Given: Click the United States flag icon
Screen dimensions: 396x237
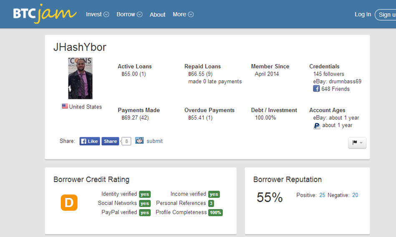Looking at the screenshot, I should click(x=65, y=106).
